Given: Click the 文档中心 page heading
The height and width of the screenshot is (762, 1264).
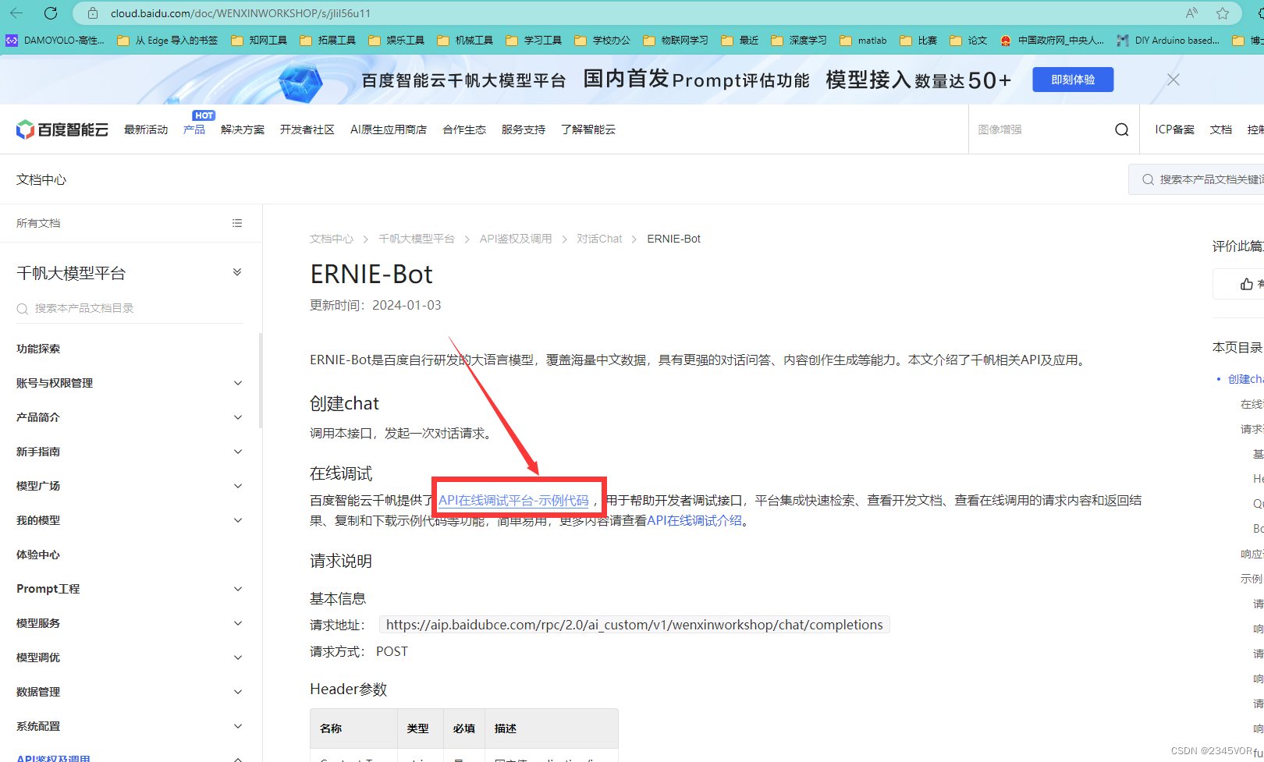Looking at the screenshot, I should [x=41, y=179].
